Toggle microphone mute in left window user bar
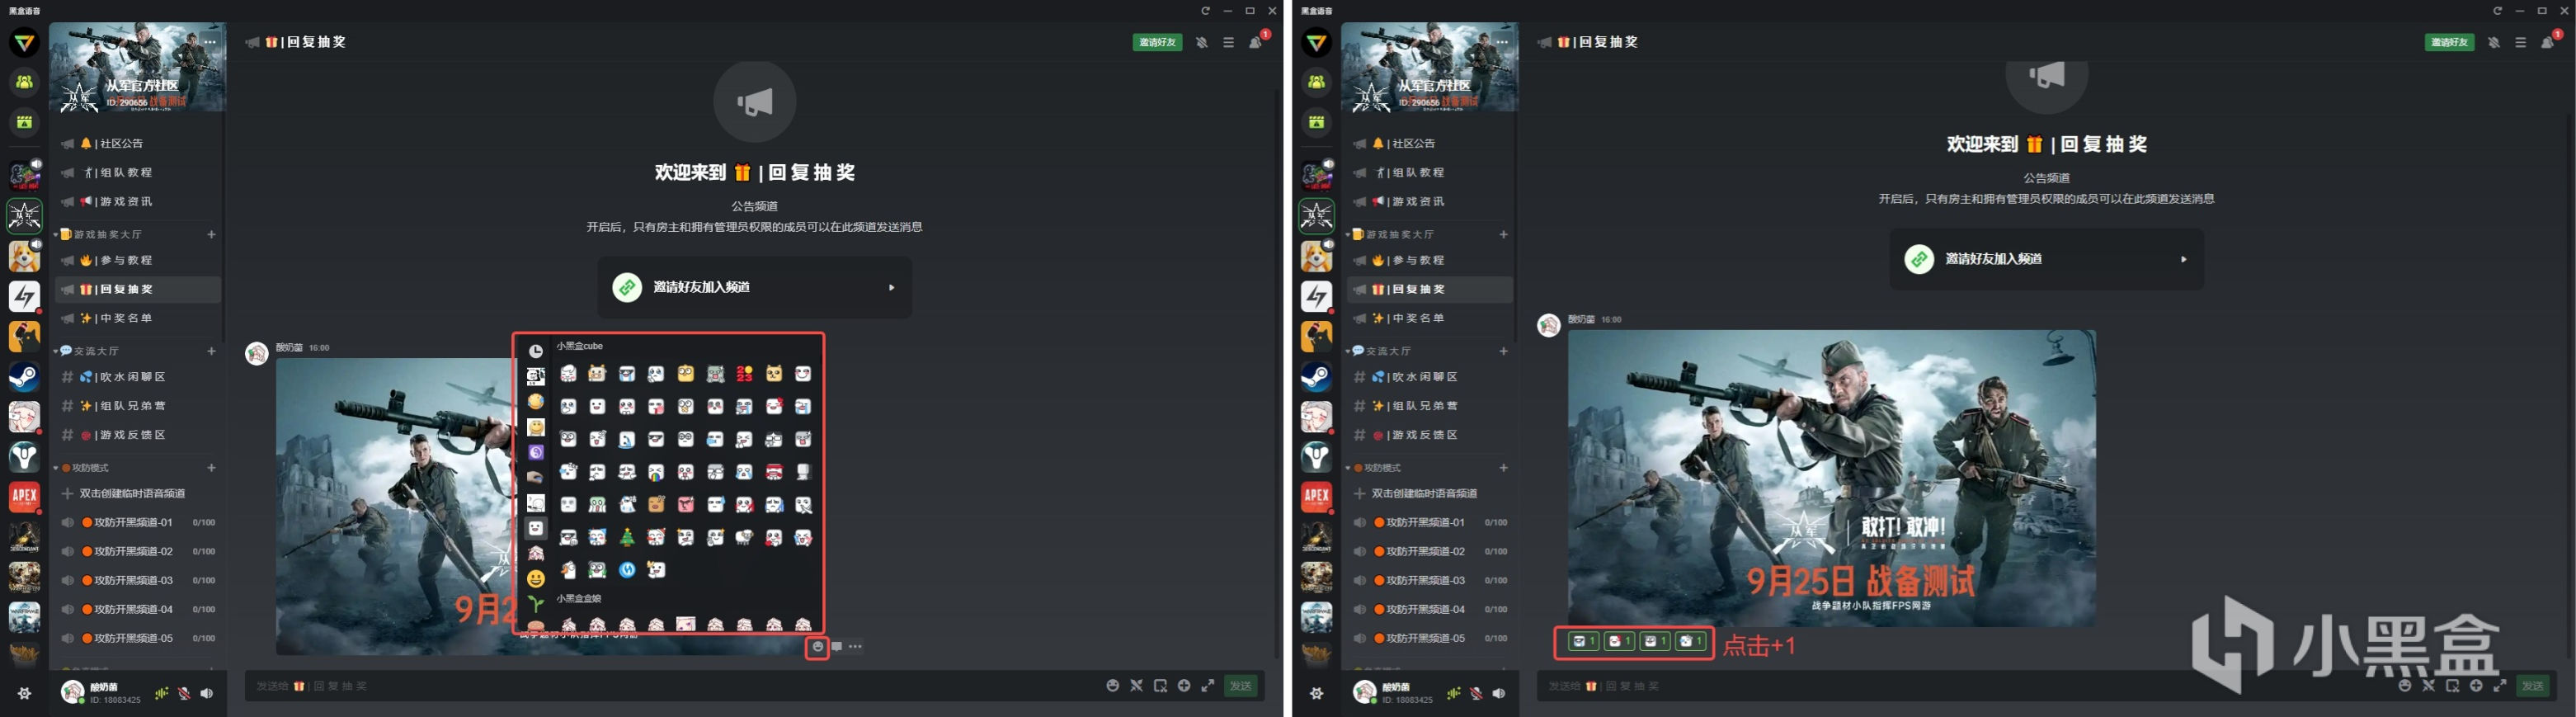The width and height of the screenshot is (2576, 717). click(x=184, y=693)
